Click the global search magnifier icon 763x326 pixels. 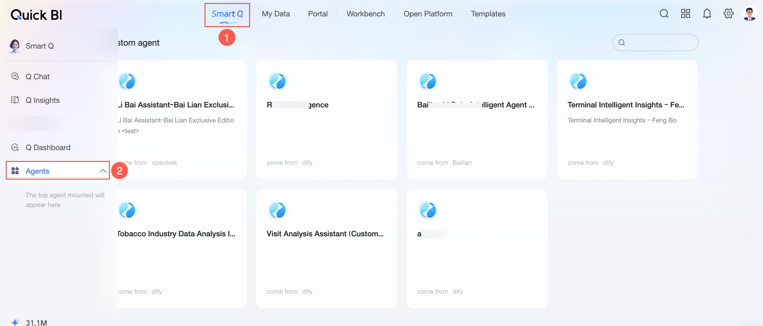(x=664, y=14)
